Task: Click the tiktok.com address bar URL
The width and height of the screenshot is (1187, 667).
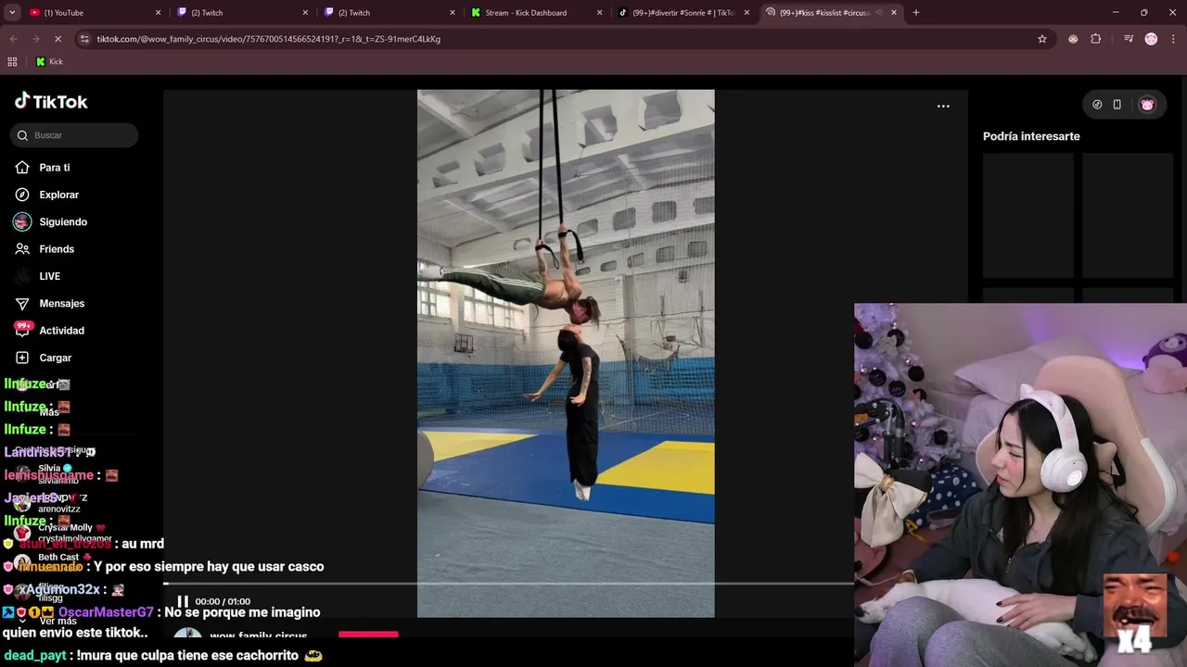Action: tap(269, 39)
